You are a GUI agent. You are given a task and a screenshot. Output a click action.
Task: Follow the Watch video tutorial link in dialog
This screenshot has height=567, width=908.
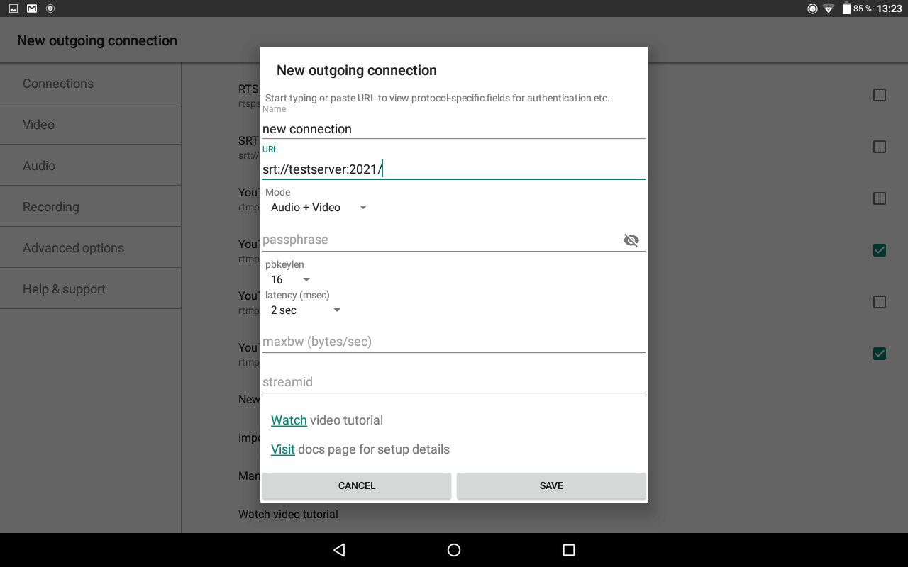click(289, 420)
